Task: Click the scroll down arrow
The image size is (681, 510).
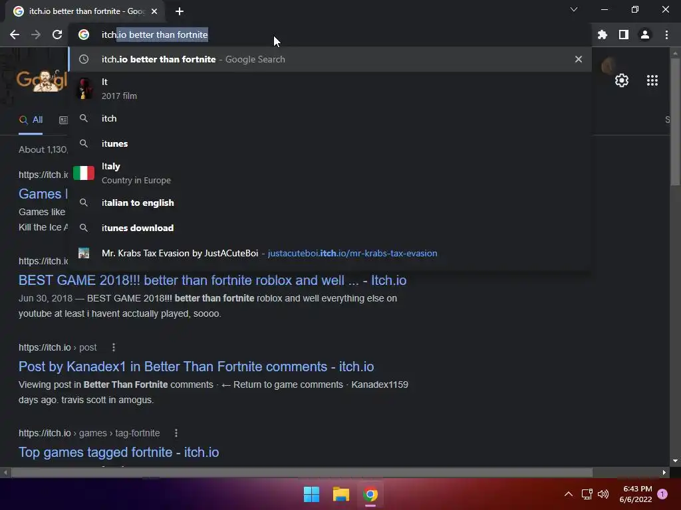Action: point(675,461)
